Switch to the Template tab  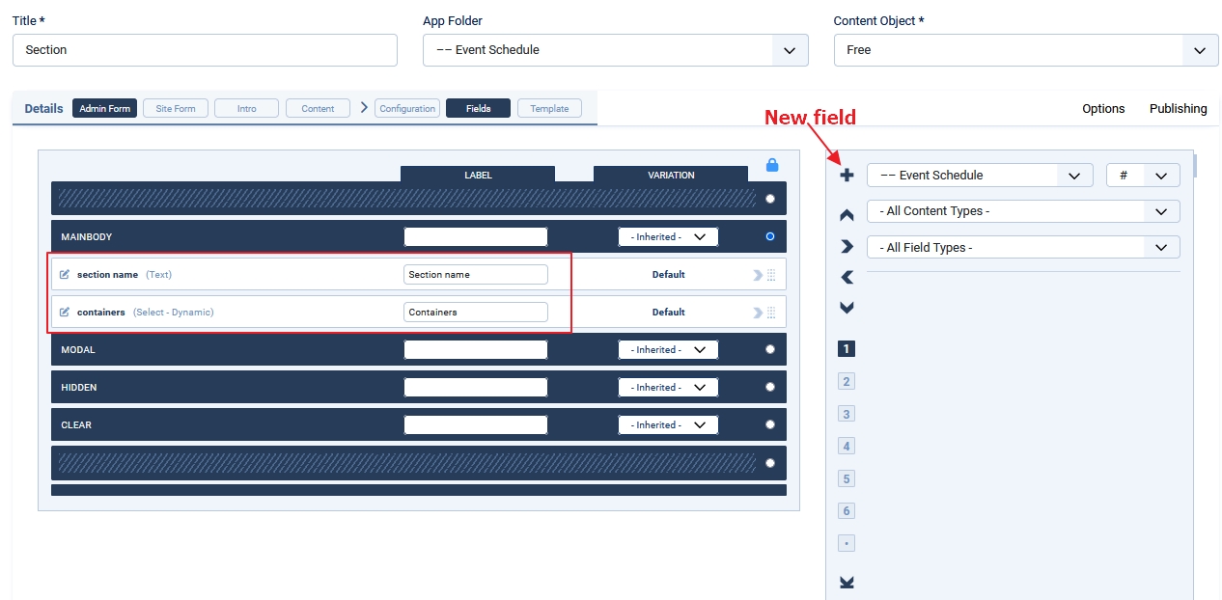click(549, 109)
